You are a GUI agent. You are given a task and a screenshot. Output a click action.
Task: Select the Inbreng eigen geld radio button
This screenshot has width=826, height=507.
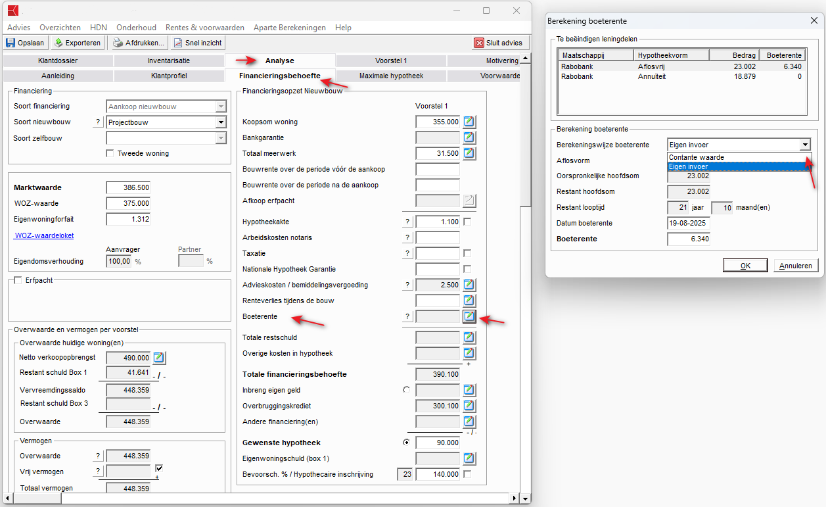(406, 390)
